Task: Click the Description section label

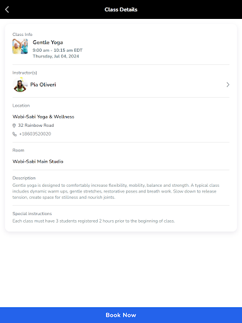Action: pyautogui.click(x=24, y=178)
